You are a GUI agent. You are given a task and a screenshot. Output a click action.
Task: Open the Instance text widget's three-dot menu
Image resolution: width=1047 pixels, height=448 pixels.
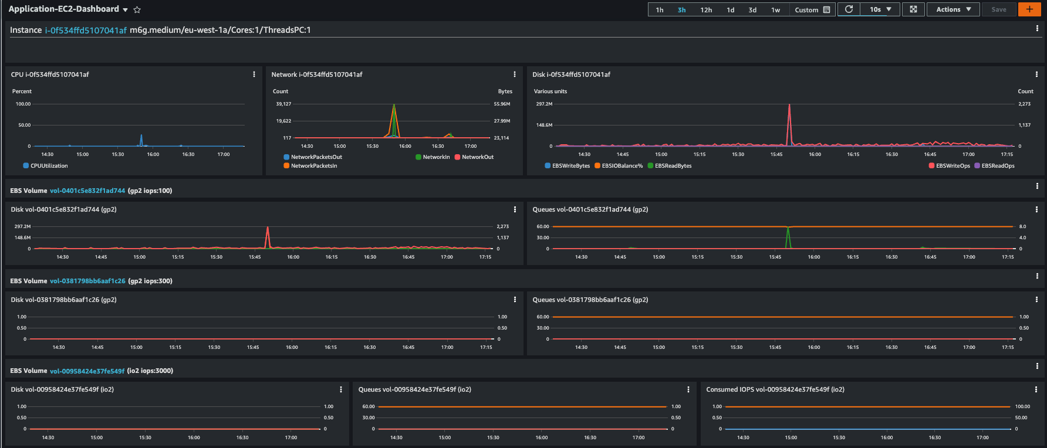click(1037, 28)
